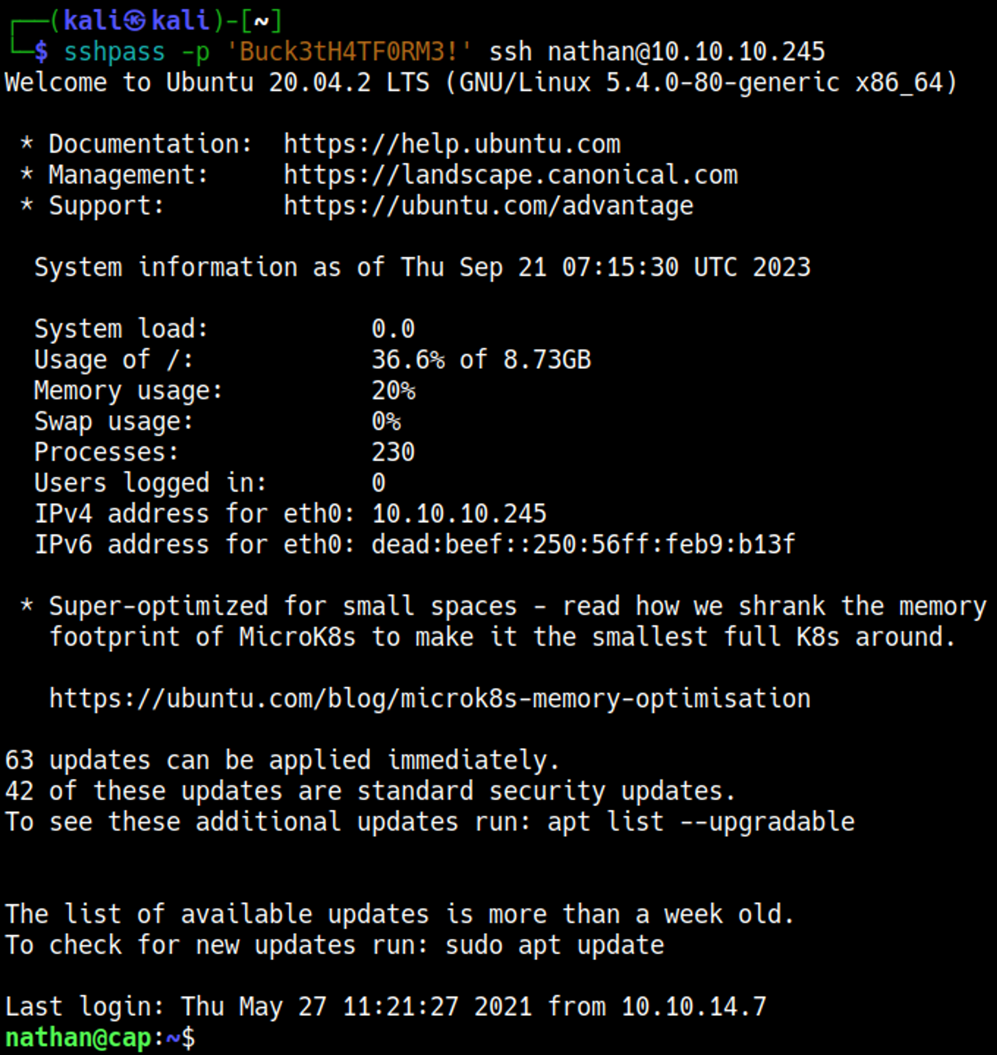Click the IPv6 address dead:beef::250:56ff:feb9:b13f
Viewport: 997px width, 1055px height.
(x=583, y=545)
